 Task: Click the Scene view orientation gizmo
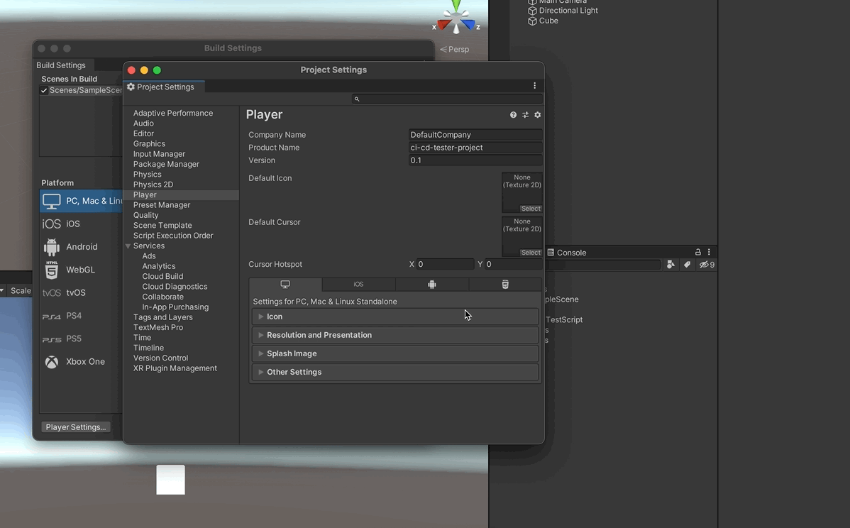(456, 18)
